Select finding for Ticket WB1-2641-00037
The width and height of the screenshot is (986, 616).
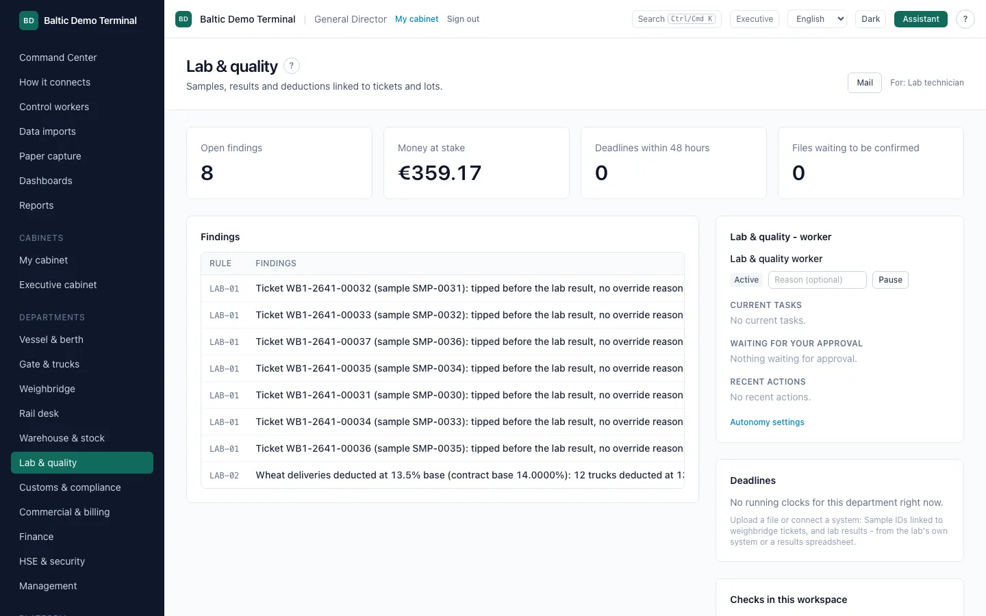pos(442,342)
